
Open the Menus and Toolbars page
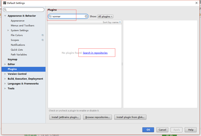tap(22, 26)
